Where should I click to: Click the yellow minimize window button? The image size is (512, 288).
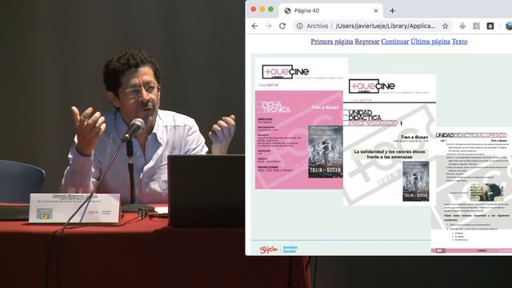[262, 10]
